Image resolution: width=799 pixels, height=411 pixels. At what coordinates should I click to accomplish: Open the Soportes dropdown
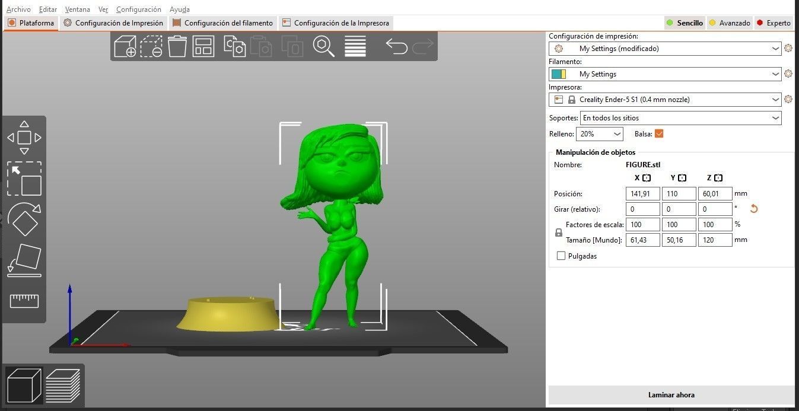(680, 118)
